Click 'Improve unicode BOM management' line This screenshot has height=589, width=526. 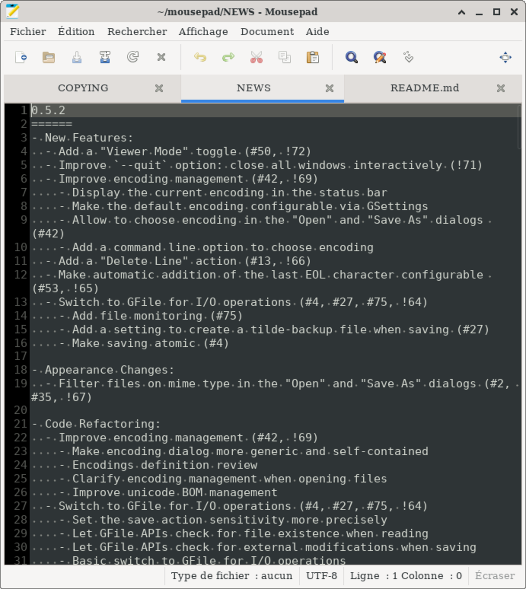(x=154, y=492)
